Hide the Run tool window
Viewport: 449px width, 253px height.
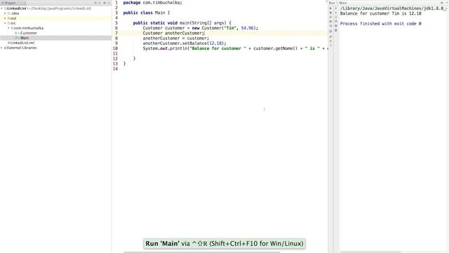pyautogui.click(x=448, y=3)
